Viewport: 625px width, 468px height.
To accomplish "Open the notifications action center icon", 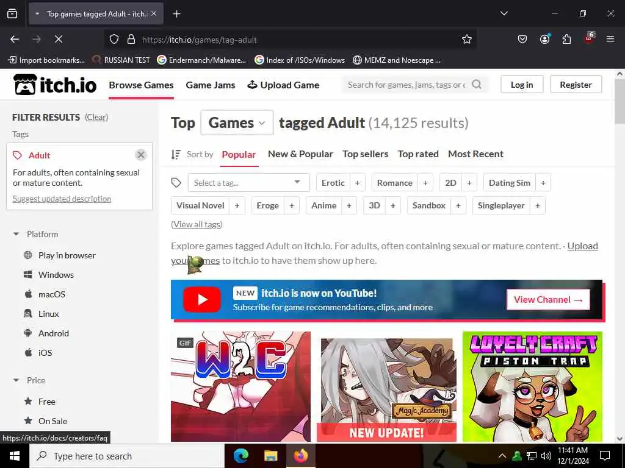I will pyautogui.click(x=605, y=456).
